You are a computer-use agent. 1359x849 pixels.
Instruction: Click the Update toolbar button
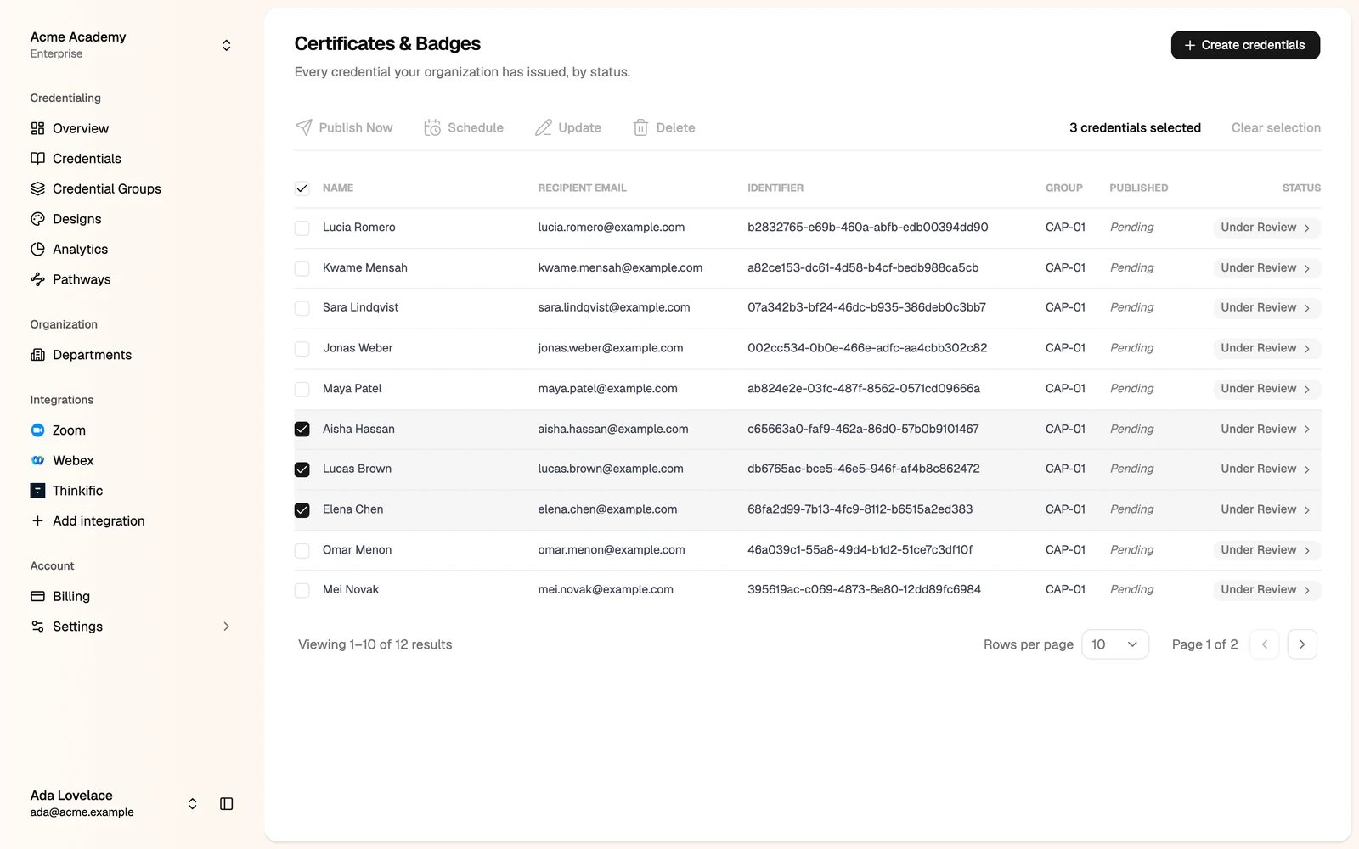click(568, 127)
